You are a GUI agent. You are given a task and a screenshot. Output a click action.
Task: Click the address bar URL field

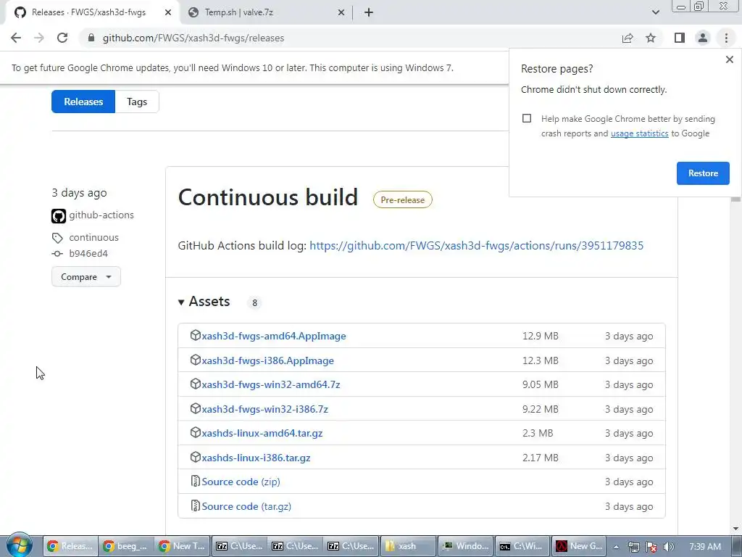[x=350, y=38]
